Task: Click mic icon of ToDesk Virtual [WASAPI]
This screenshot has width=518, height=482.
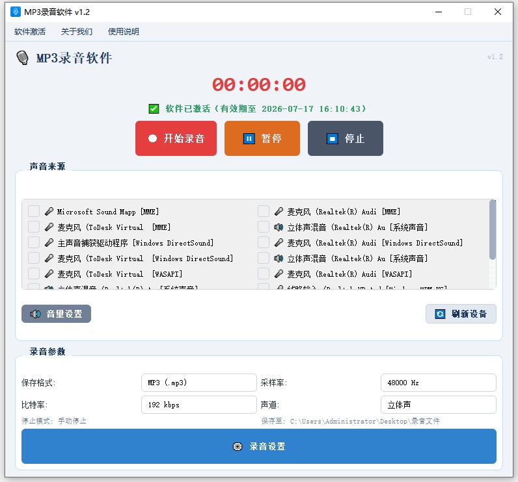Action: (x=49, y=273)
